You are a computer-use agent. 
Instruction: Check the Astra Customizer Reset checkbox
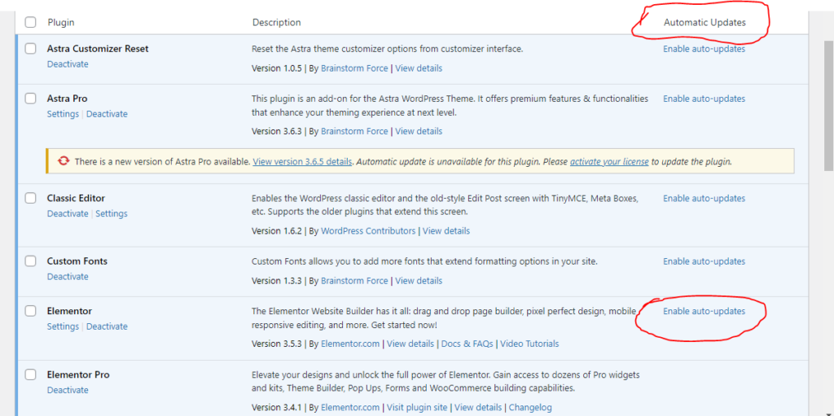pyautogui.click(x=30, y=48)
